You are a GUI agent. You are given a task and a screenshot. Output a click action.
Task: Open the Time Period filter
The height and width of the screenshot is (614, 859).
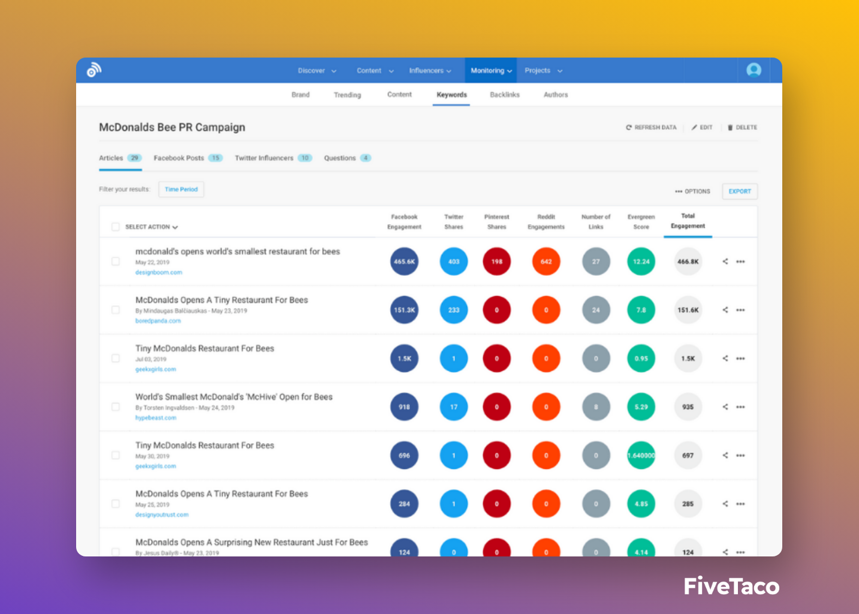(181, 189)
